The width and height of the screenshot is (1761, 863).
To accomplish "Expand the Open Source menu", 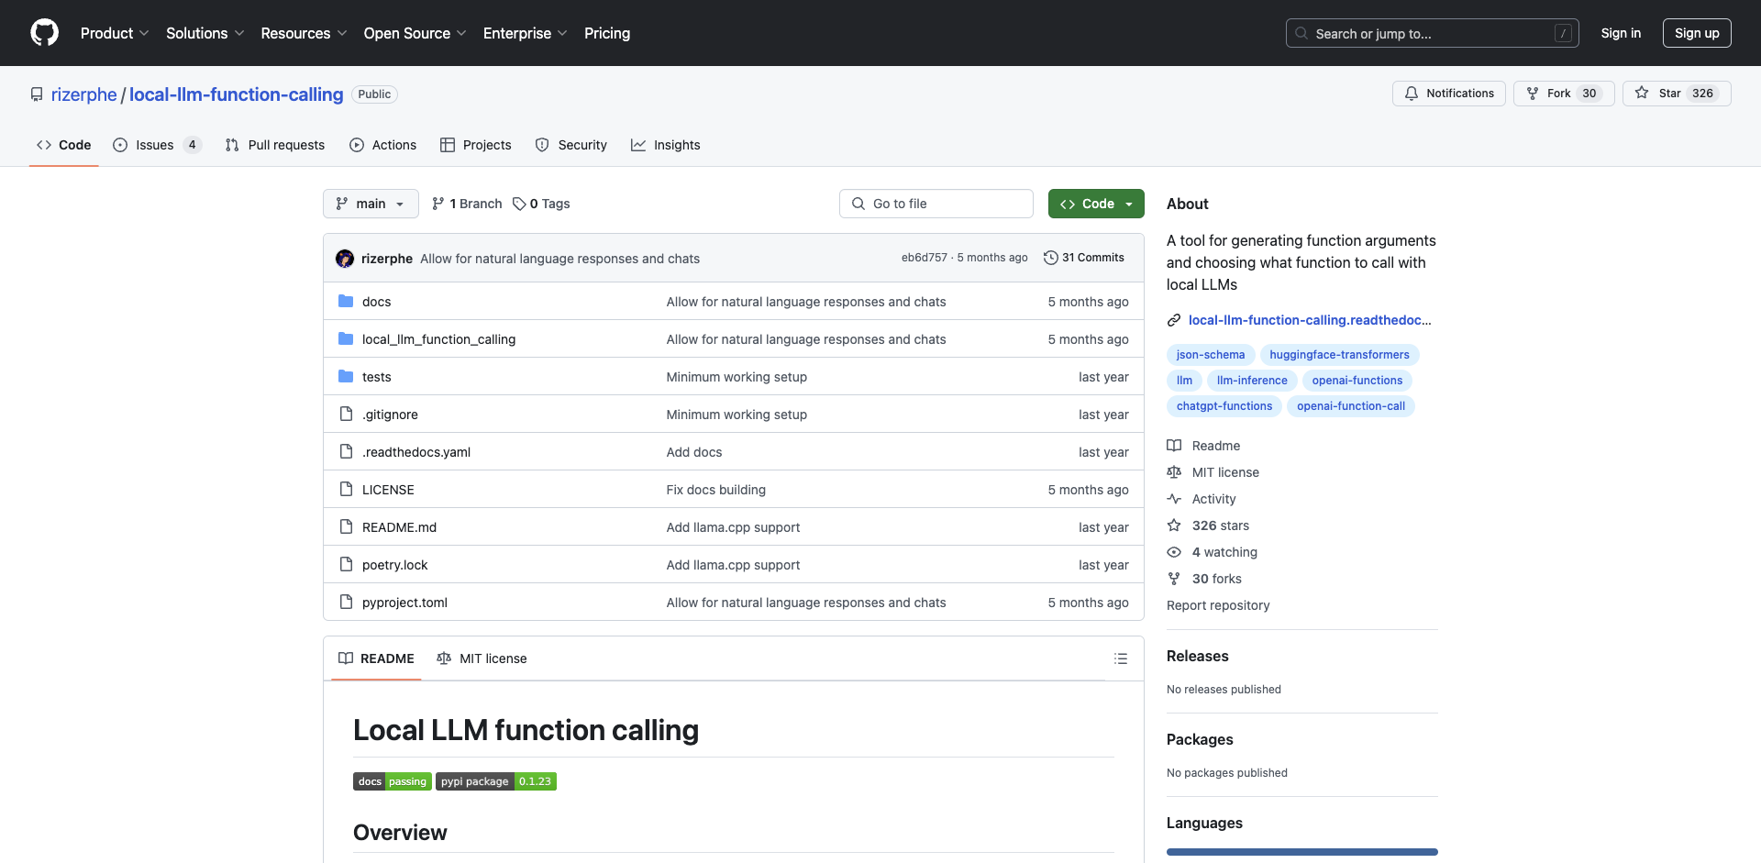I will pos(415,33).
